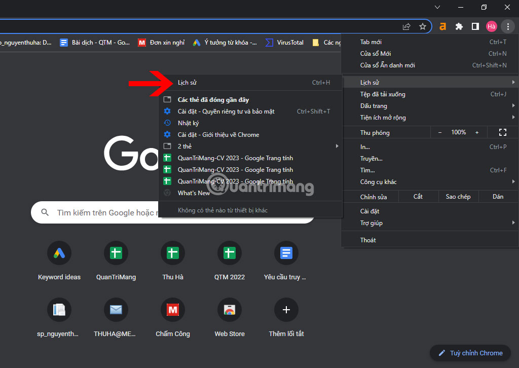This screenshot has height=368, width=519.
Task: Open sp_nguyenth... shortcut tile
Action: [x=59, y=318]
